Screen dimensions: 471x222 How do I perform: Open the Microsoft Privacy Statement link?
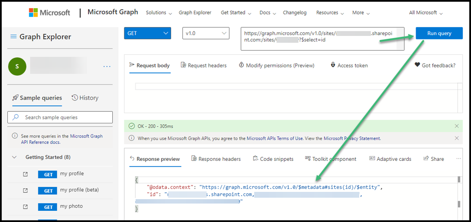click(357, 138)
